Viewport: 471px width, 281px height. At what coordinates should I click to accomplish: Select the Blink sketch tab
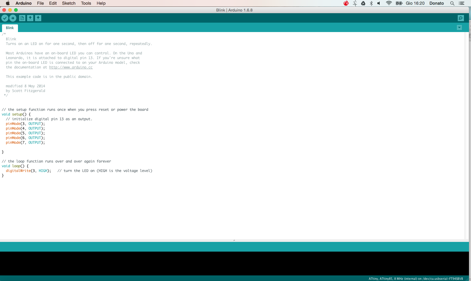10,28
